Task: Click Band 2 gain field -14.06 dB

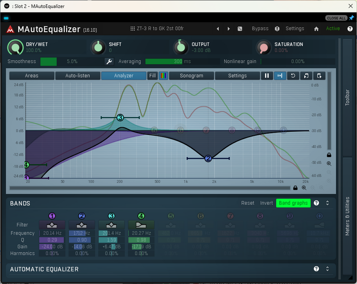Action: (x=82, y=246)
